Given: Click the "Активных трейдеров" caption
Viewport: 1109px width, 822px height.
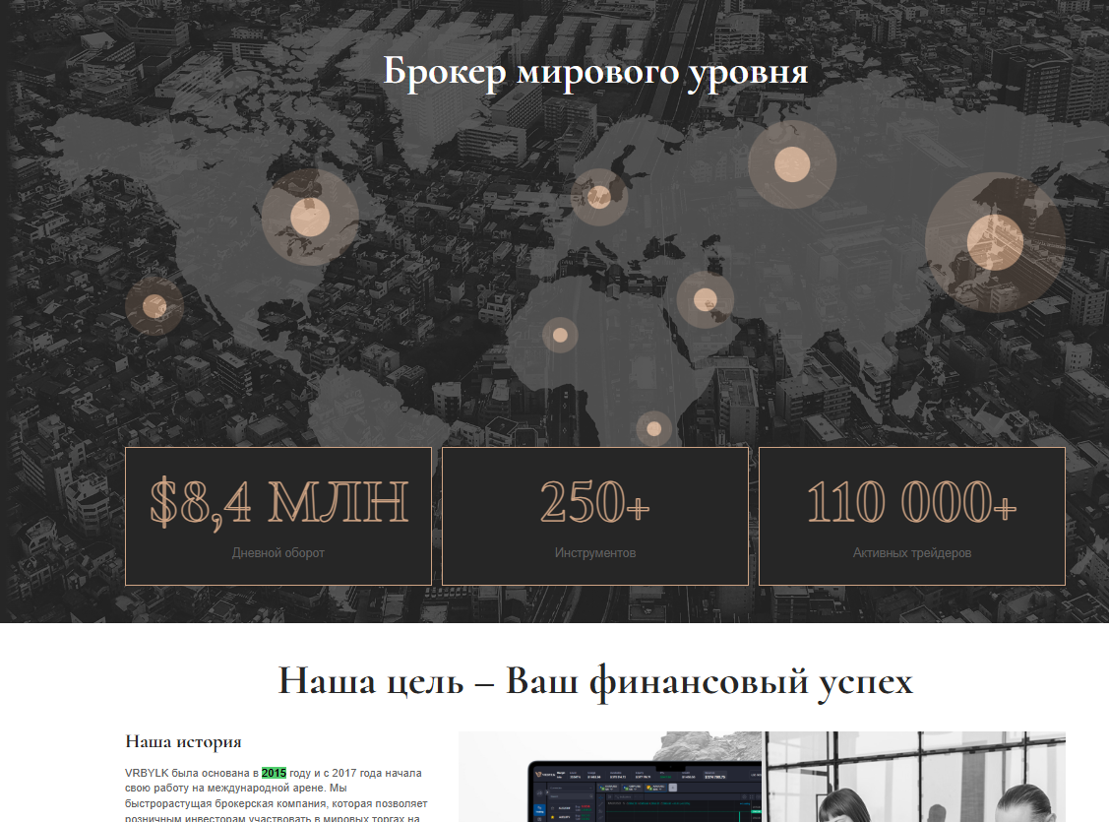Looking at the screenshot, I should click(910, 553).
